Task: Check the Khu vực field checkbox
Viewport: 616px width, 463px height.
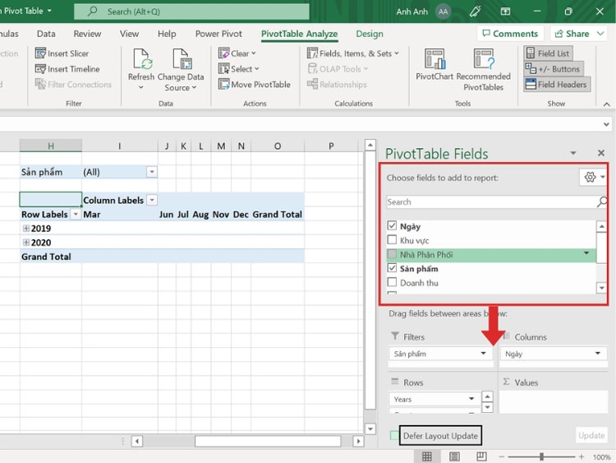Action: coord(392,239)
